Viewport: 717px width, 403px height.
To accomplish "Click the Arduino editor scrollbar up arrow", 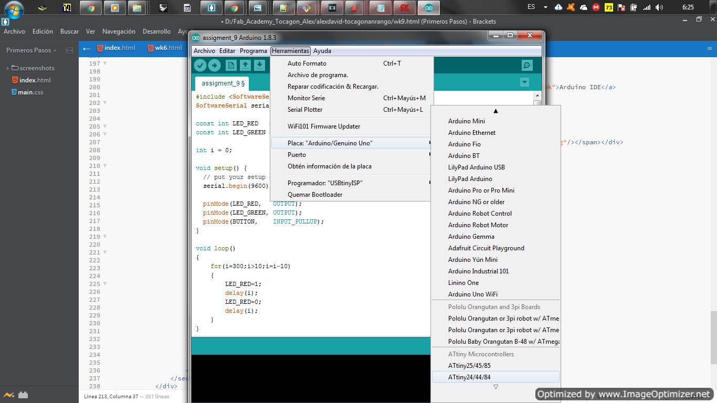I will [x=537, y=96].
